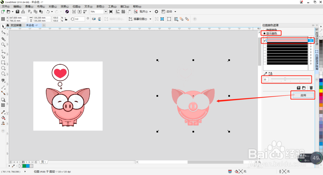The width and height of the screenshot is (323, 175).
Task: Select the Ellipse tool
Action: (3, 68)
